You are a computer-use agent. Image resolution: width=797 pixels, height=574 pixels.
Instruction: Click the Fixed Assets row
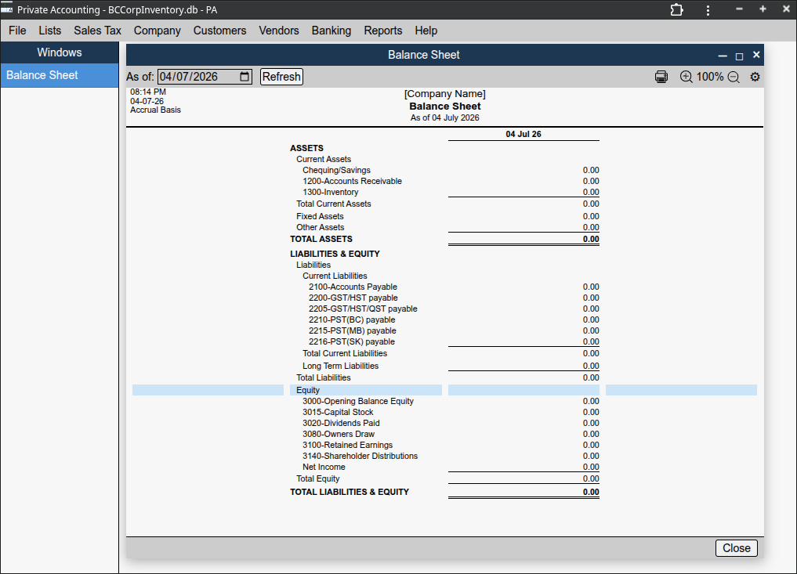pos(445,216)
